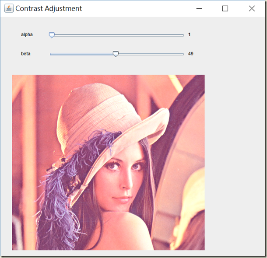Click the 'Contrast Adjustment' window title
267x258 pixels.
(x=49, y=8)
